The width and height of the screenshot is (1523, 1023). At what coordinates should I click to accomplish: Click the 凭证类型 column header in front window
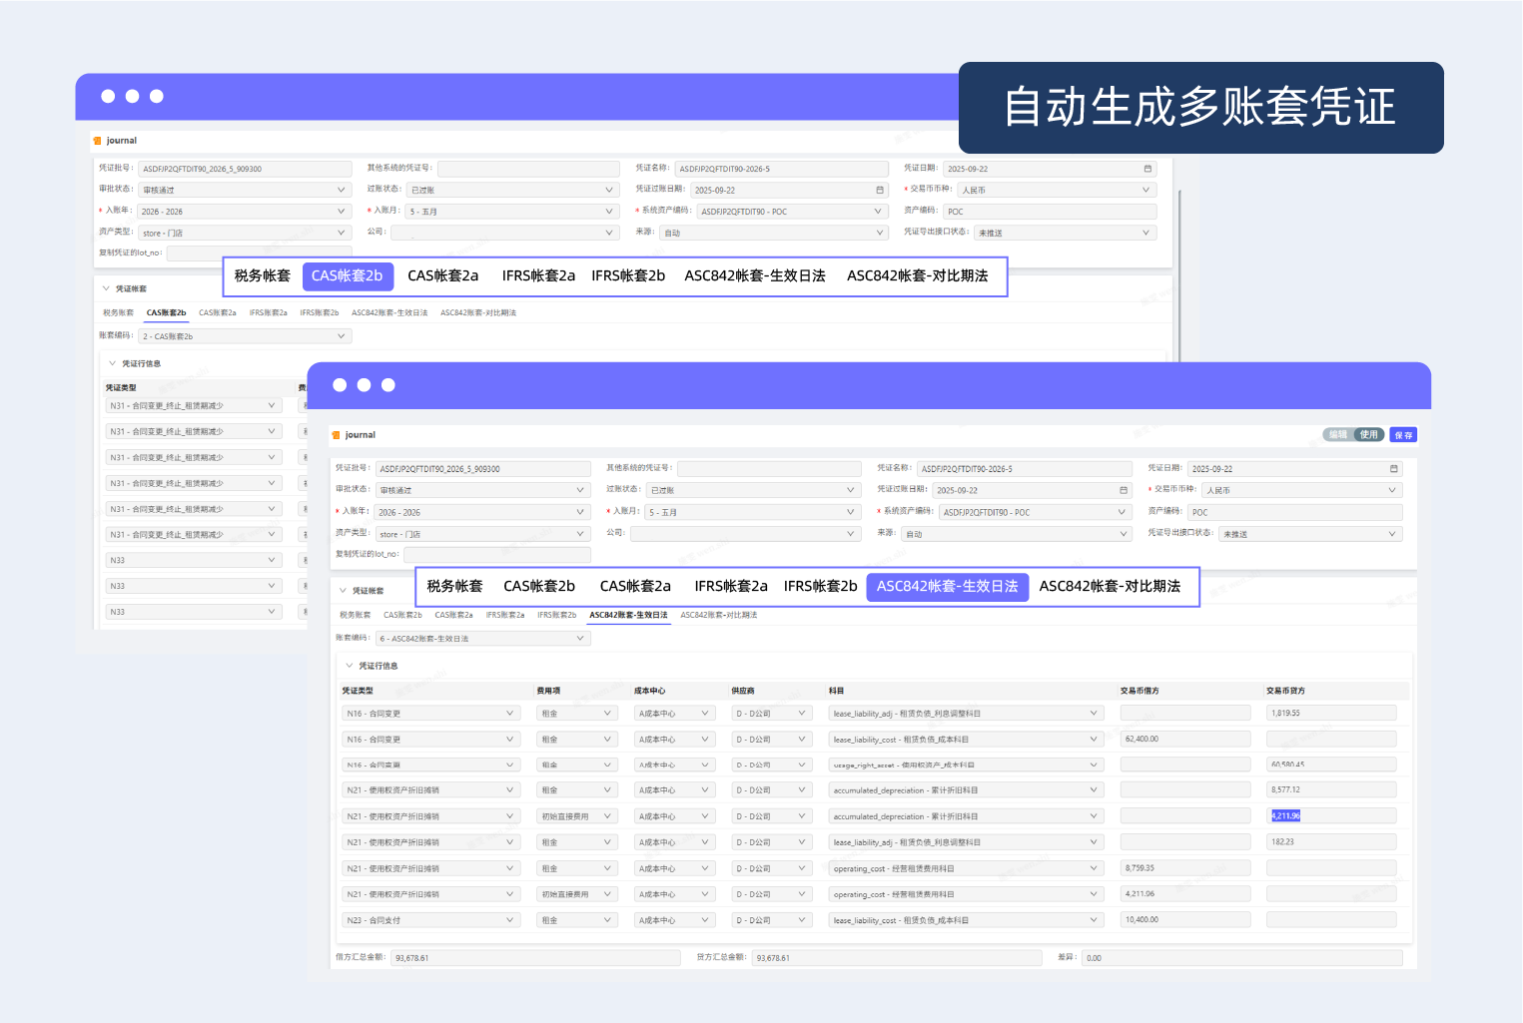[x=358, y=691]
